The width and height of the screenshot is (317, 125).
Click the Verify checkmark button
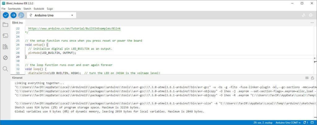point(6,15)
